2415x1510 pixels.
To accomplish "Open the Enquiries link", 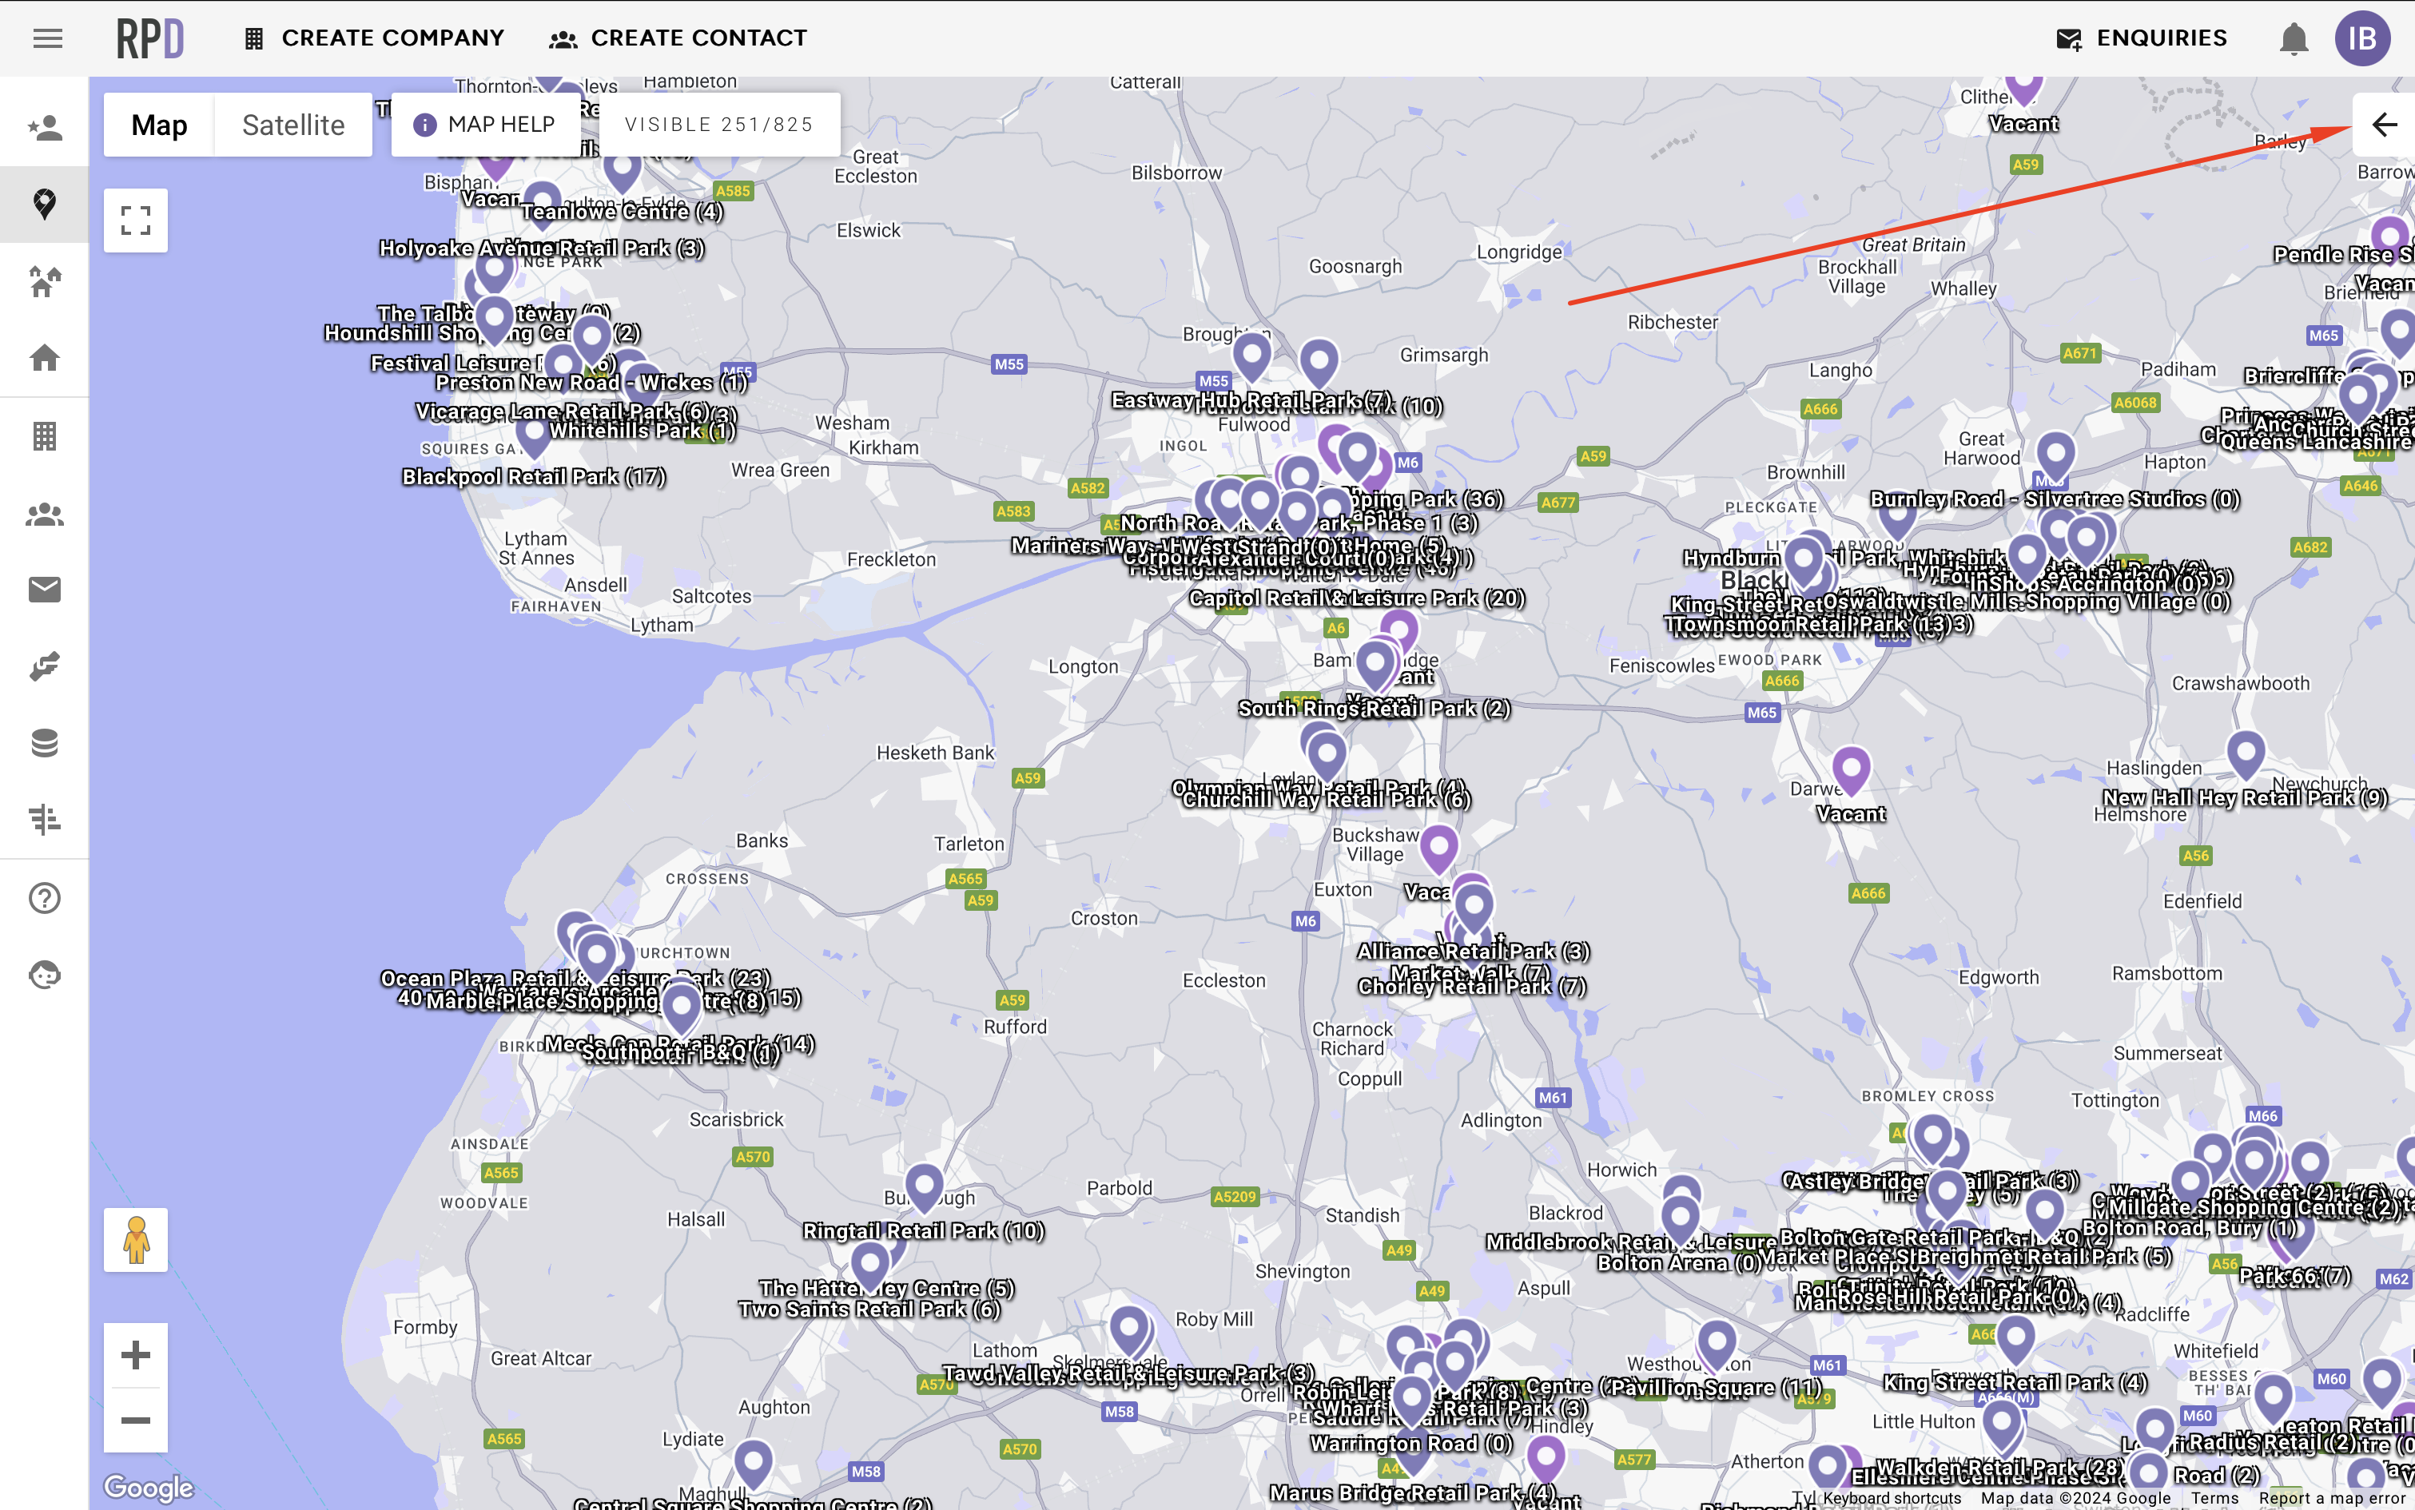I will (2142, 38).
